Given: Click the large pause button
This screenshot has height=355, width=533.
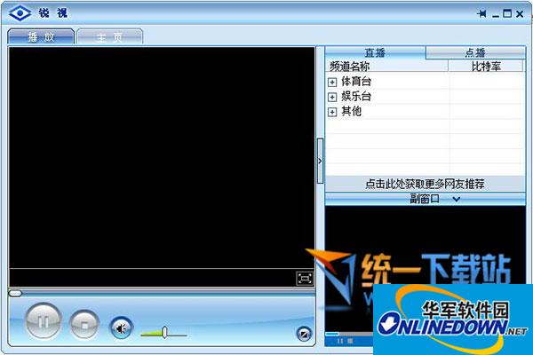Looking at the screenshot, I should coord(44,321).
